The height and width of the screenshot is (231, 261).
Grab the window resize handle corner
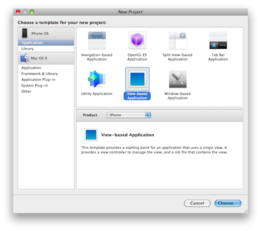click(246, 211)
